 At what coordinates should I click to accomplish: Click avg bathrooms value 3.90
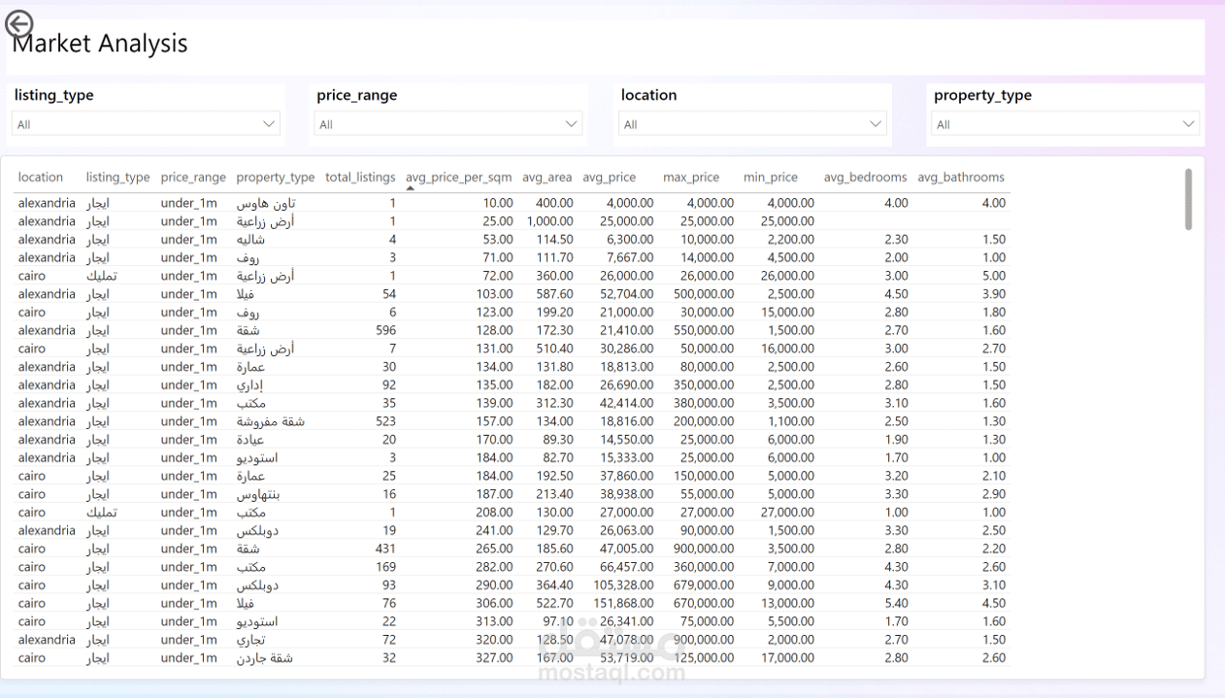(994, 294)
